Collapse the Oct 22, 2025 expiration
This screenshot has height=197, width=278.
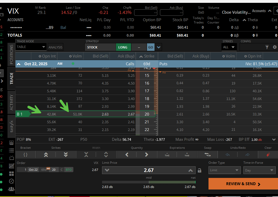tap(19, 64)
